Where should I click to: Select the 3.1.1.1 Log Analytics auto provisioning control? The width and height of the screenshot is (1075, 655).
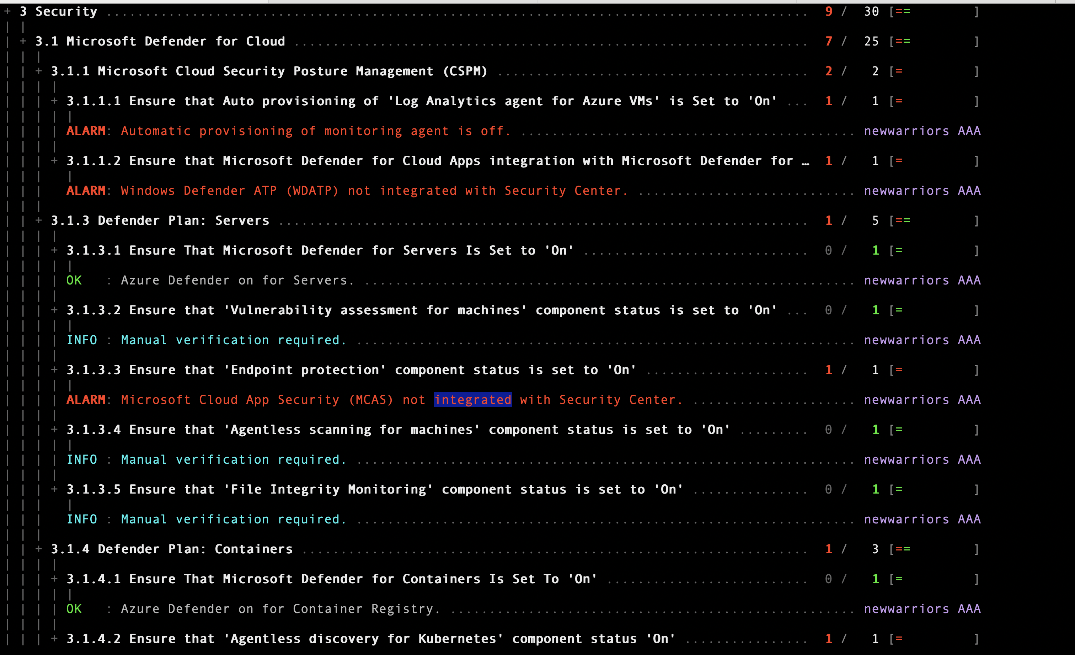422,101
